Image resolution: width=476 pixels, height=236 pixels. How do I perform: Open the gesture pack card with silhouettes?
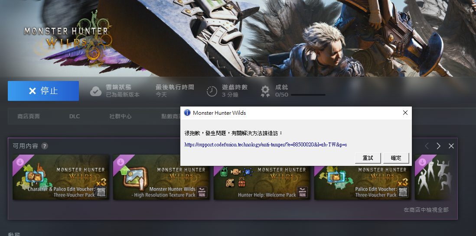[x=433, y=177]
